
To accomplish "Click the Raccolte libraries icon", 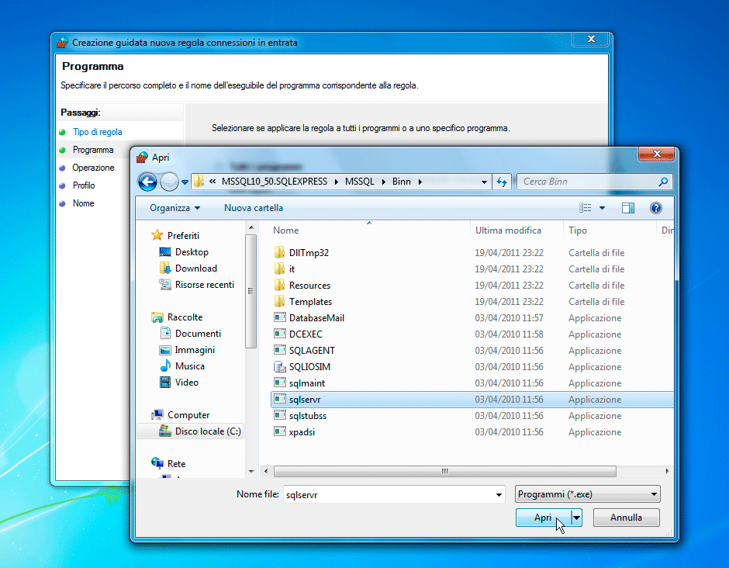I will coord(157,317).
